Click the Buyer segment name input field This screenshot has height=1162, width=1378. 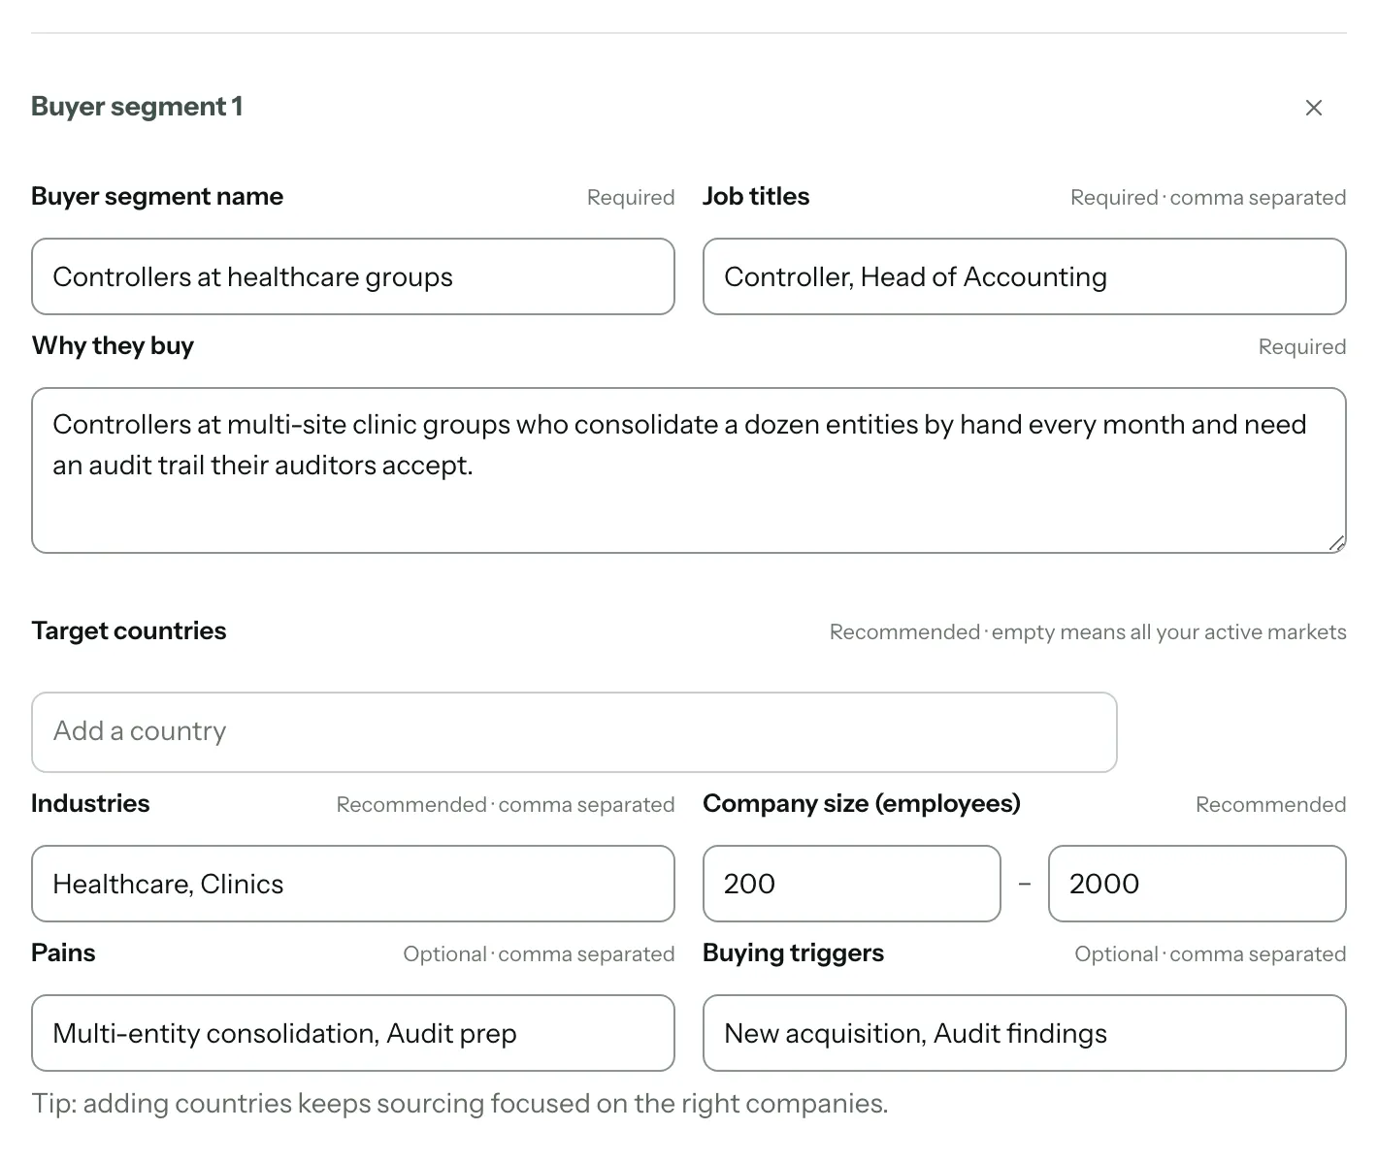pyautogui.click(x=353, y=276)
